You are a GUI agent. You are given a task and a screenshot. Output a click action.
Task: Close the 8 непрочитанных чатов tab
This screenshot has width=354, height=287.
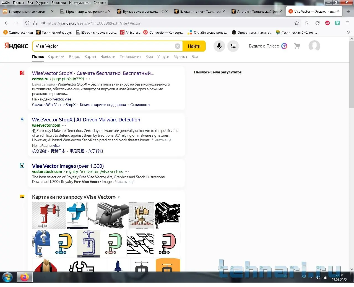coord(52,12)
